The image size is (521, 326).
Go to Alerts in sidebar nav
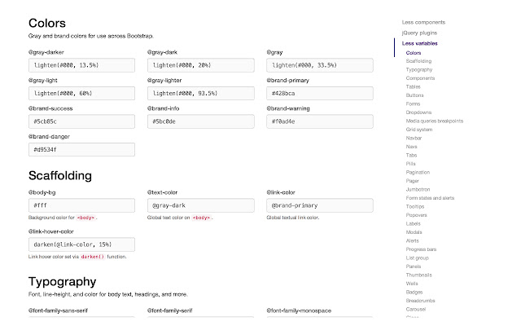pos(413,241)
